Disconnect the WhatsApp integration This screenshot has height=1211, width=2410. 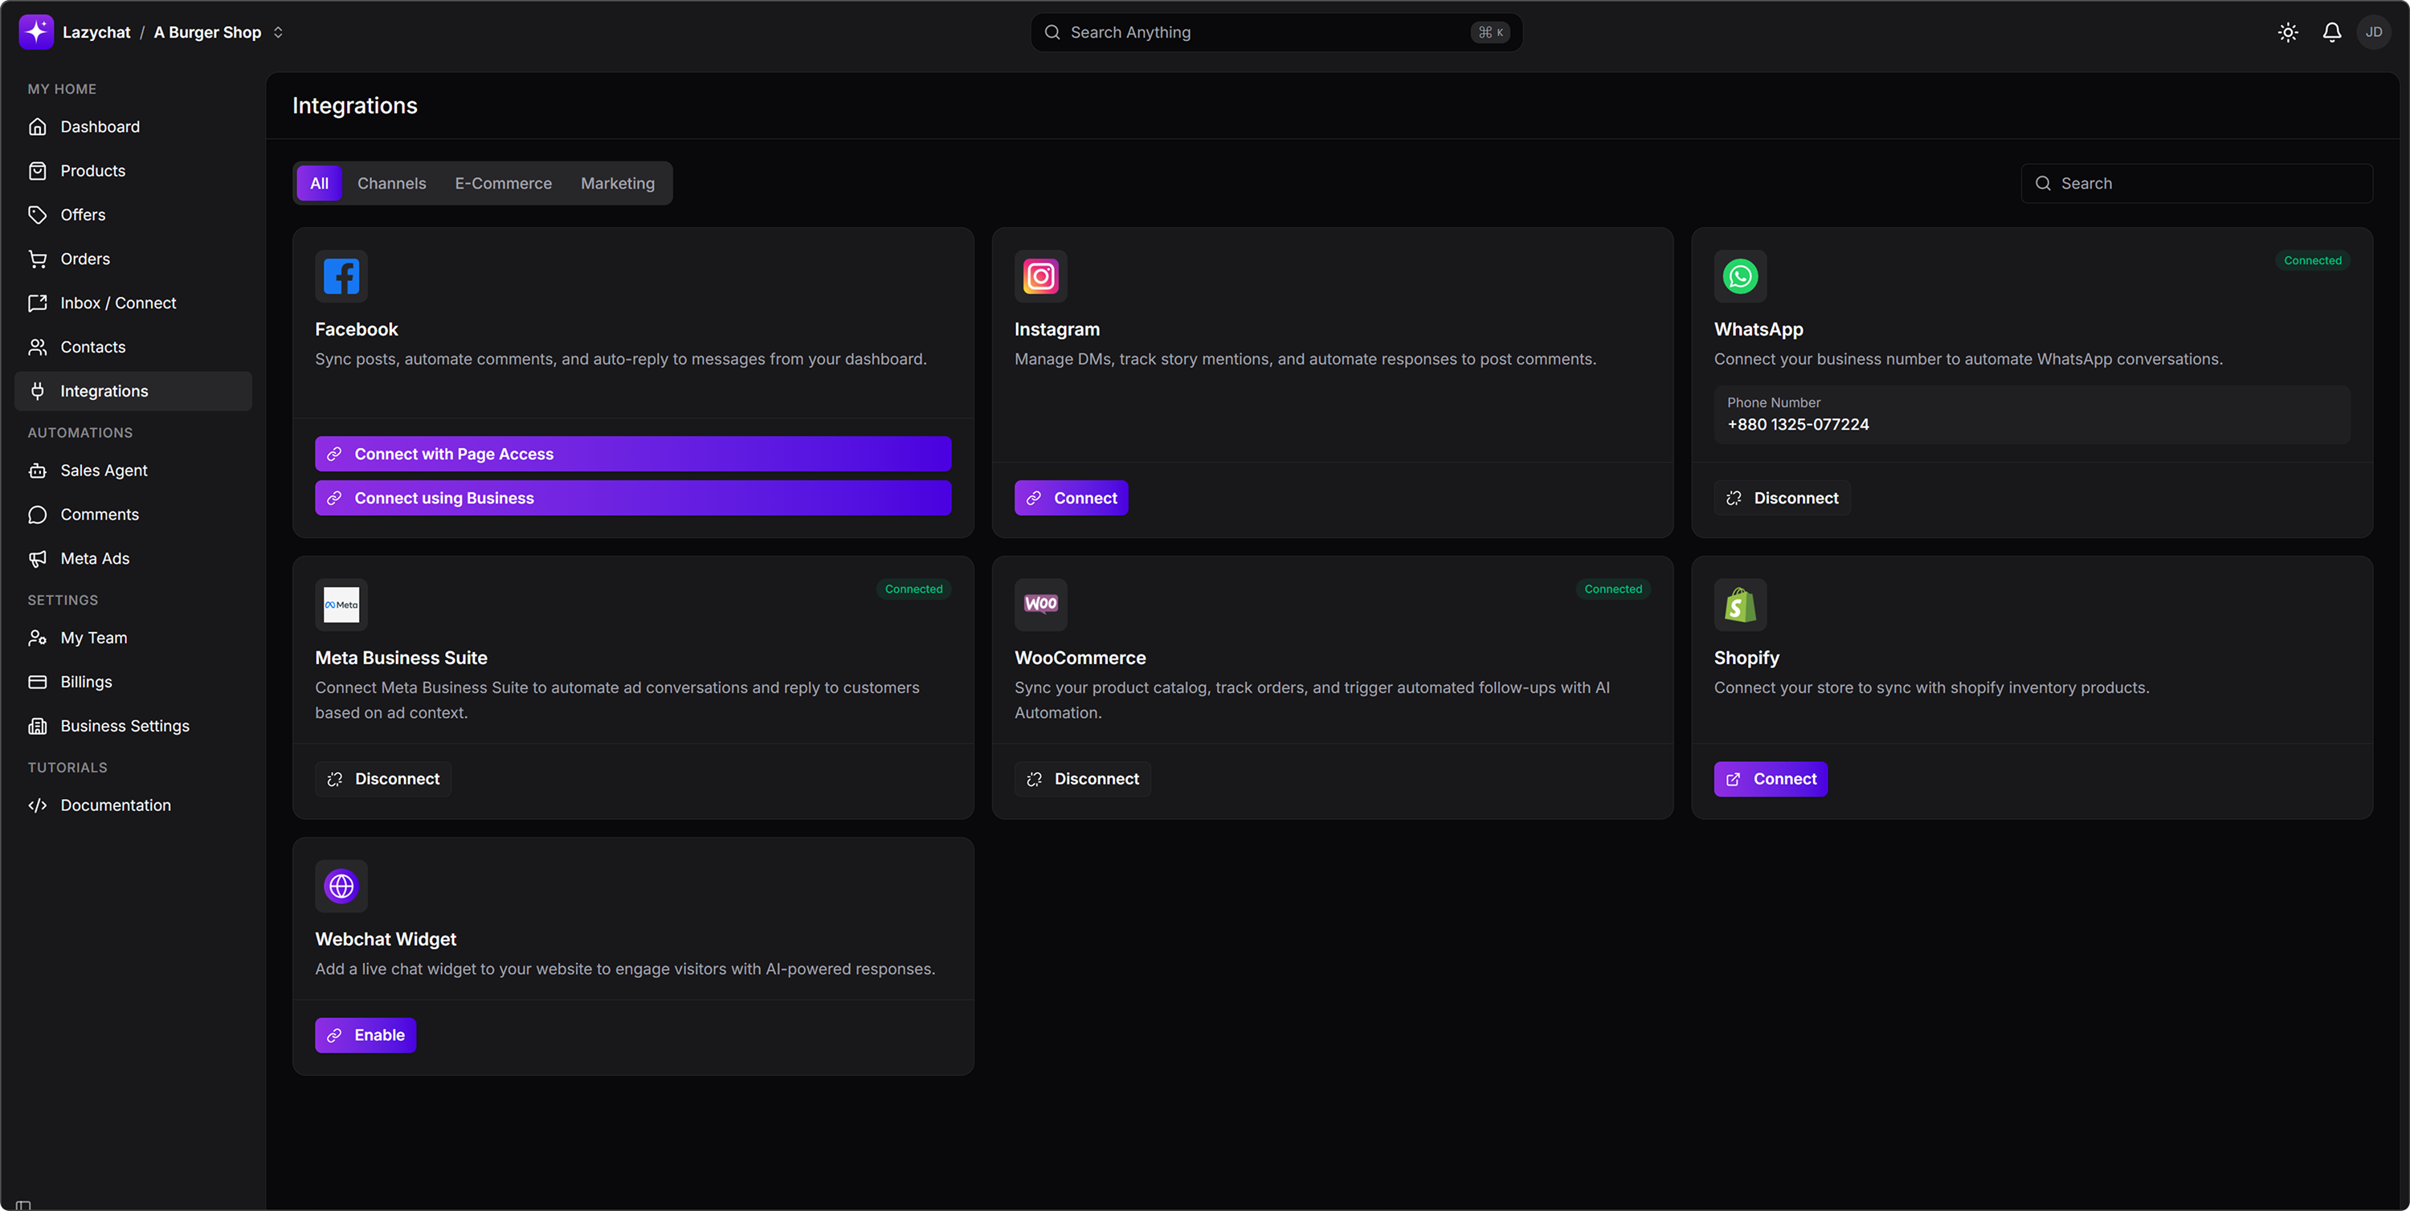1781,499
